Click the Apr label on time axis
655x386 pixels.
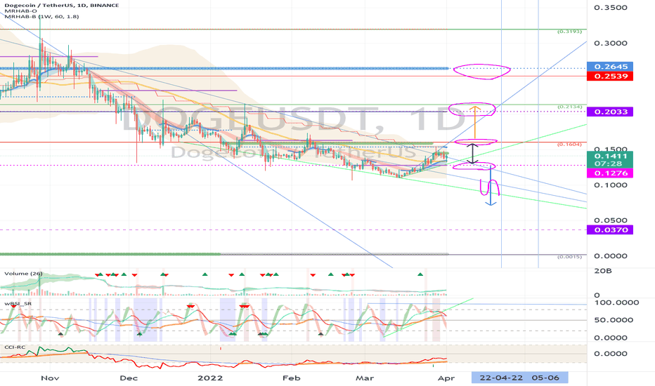(x=447, y=378)
